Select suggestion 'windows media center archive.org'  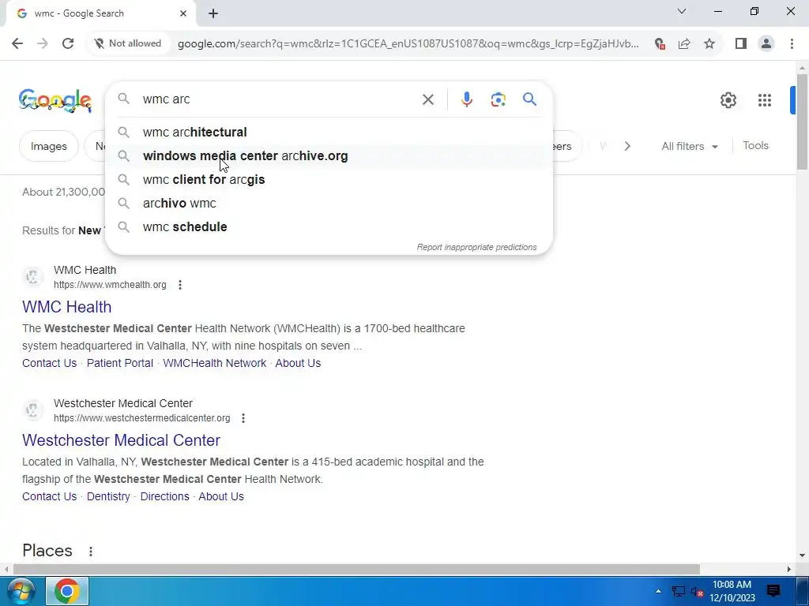pos(329,155)
